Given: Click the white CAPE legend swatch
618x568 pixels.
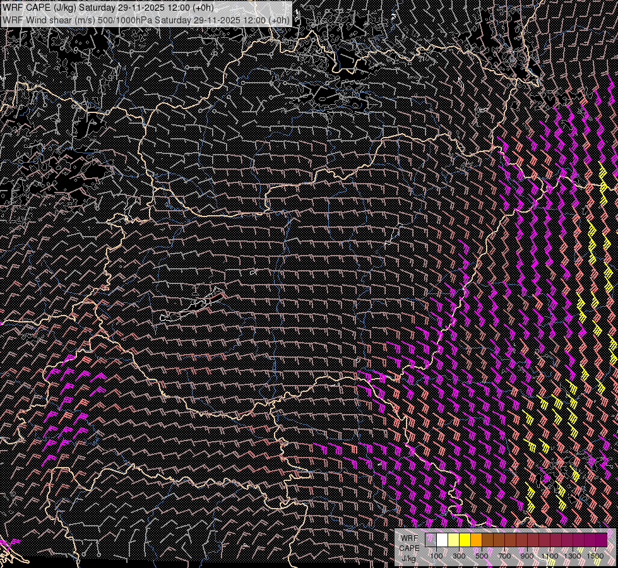Looking at the screenshot, I should [x=443, y=540].
